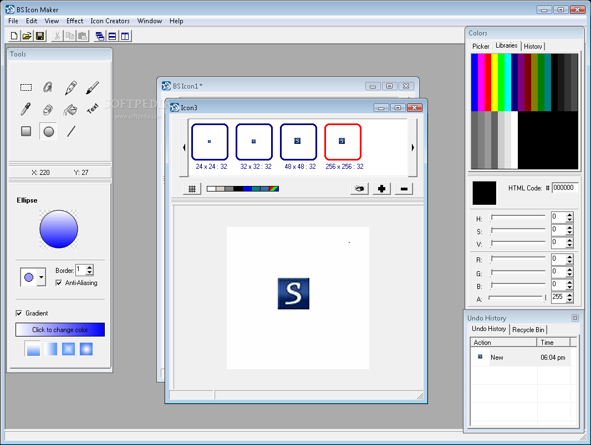Image resolution: width=591 pixels, height=445 pixels.
Task: Click the 'Click to change color' button
Action: coord(60,329)
